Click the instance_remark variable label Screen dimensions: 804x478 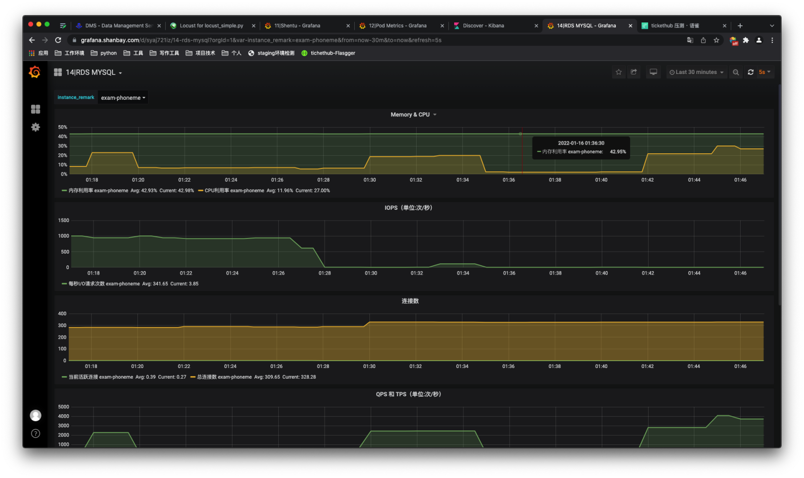pos(76,97)
